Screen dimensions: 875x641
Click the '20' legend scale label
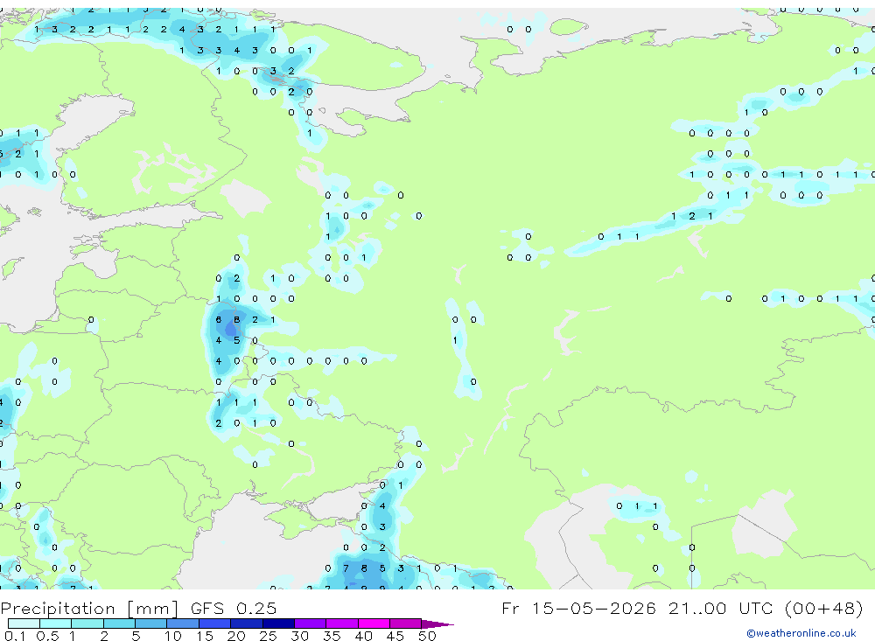236,636
